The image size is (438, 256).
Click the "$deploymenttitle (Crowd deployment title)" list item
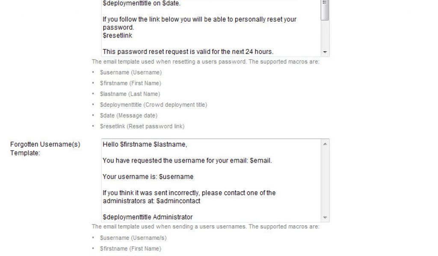tap(154, 105)
